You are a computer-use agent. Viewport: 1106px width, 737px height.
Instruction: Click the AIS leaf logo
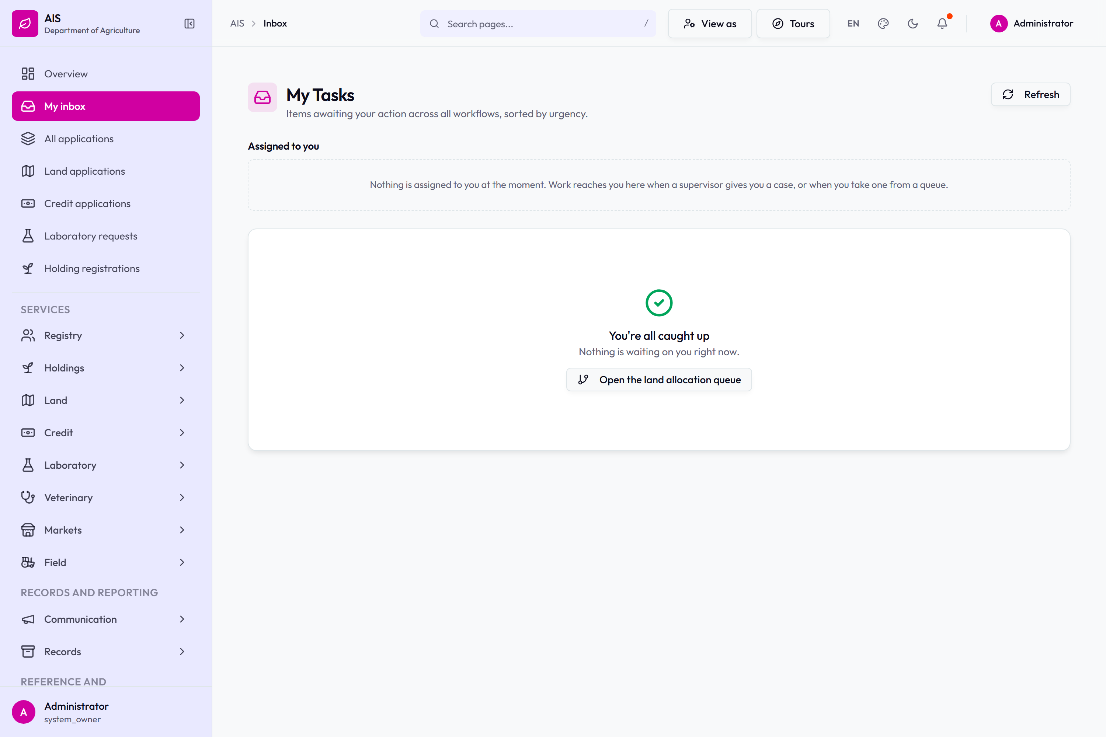tap(25, 24)
